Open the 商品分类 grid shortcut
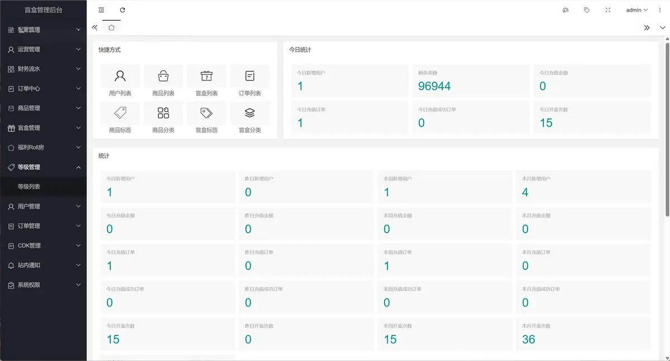This screenshot has height=361, width=670. click(x=163, y=113)
